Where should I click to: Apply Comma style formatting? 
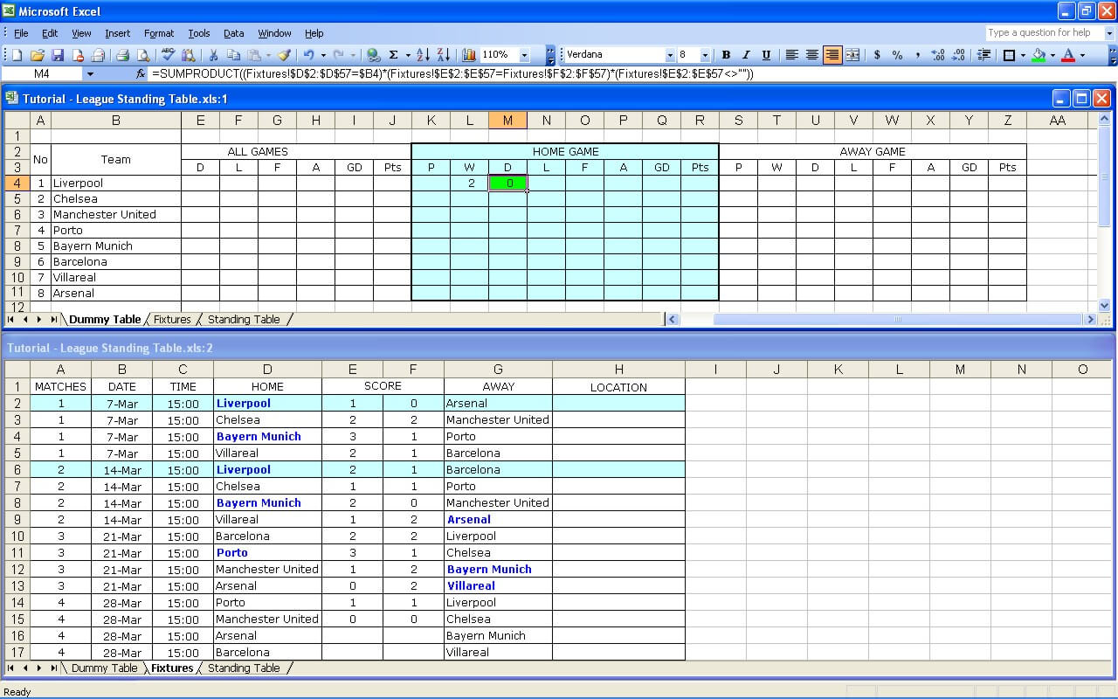tap(917, 55)
